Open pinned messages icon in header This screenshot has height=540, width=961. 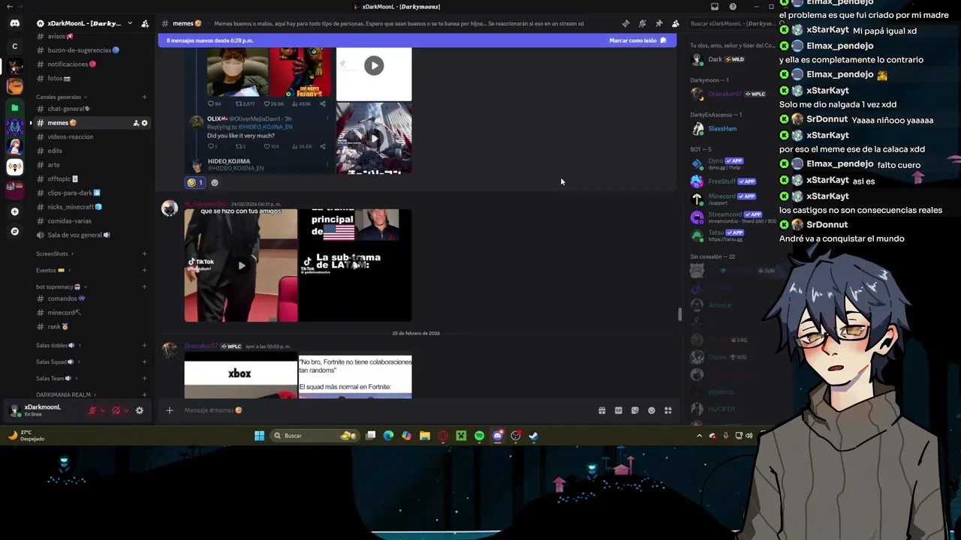click(658, 23)
